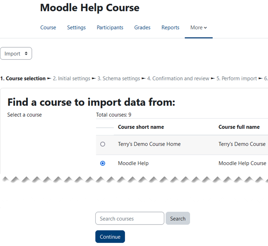The width and height of the screenshot is (268, 246).
Task: Select Terry's Demo Course Home radio button
Action: click(103, 144)
